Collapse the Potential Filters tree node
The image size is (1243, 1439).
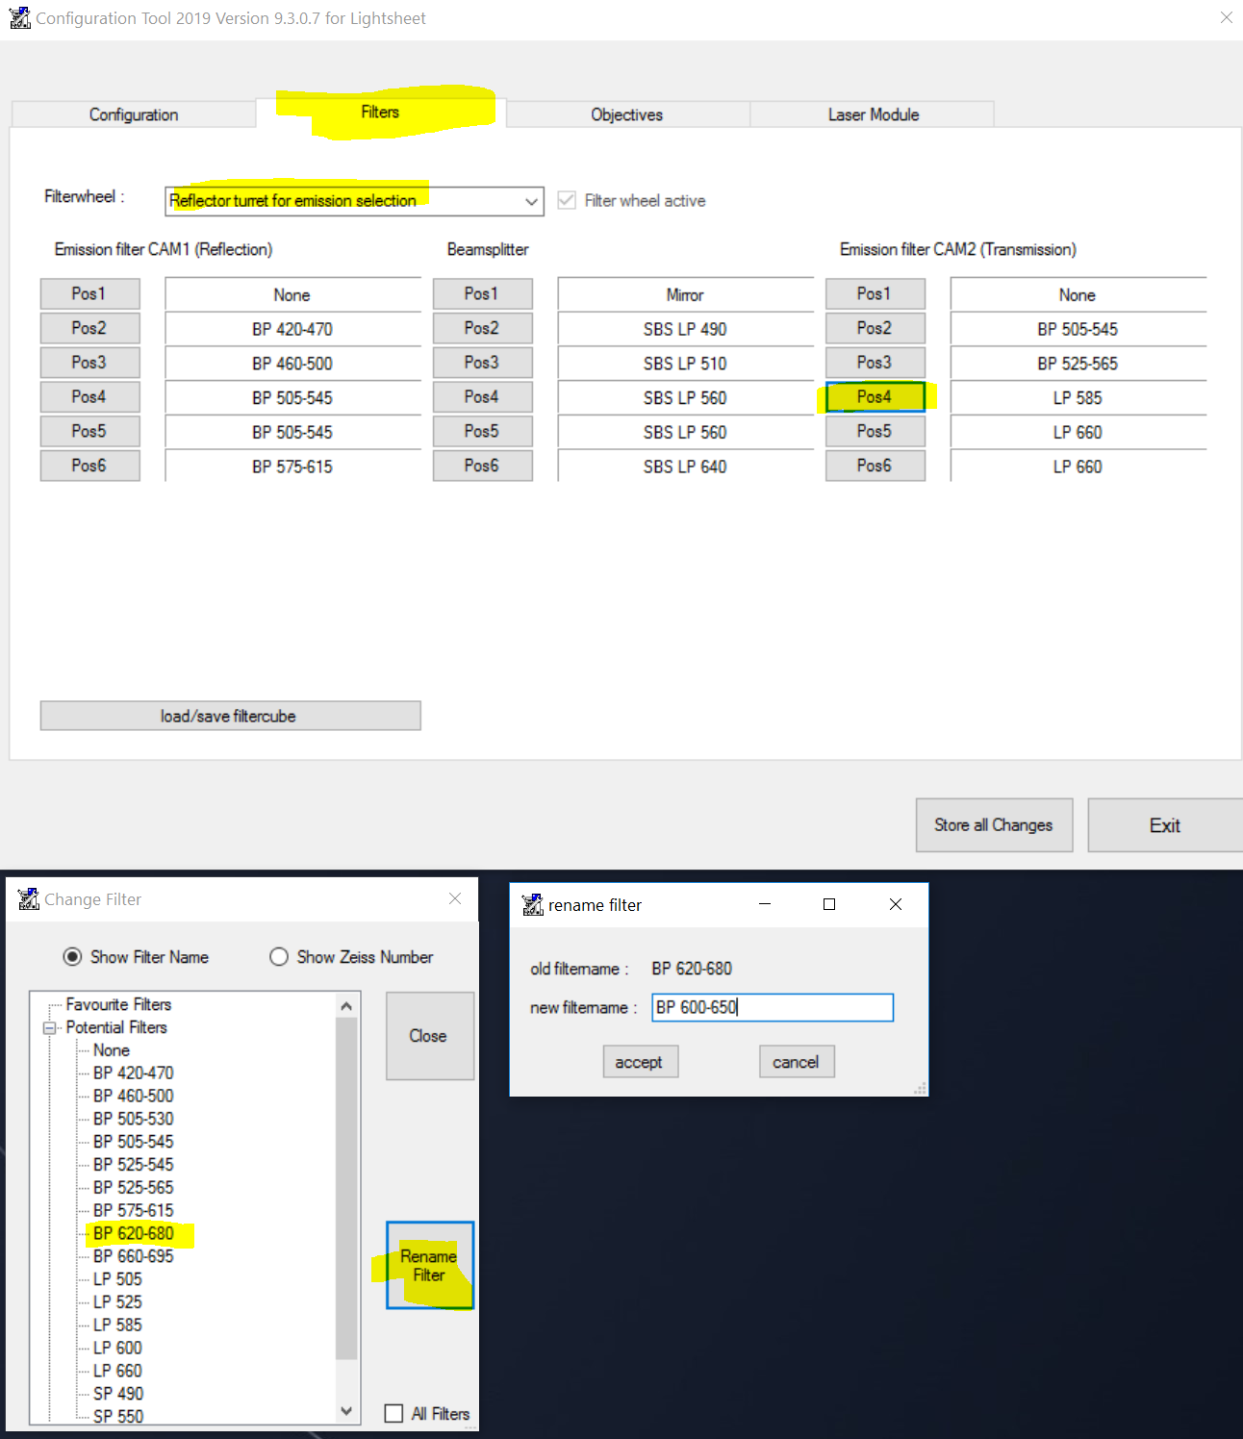(49, 1027)
